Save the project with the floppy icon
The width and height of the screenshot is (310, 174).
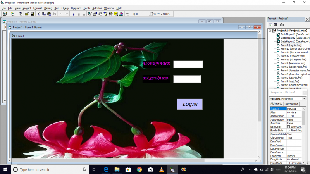pos(32,14)
